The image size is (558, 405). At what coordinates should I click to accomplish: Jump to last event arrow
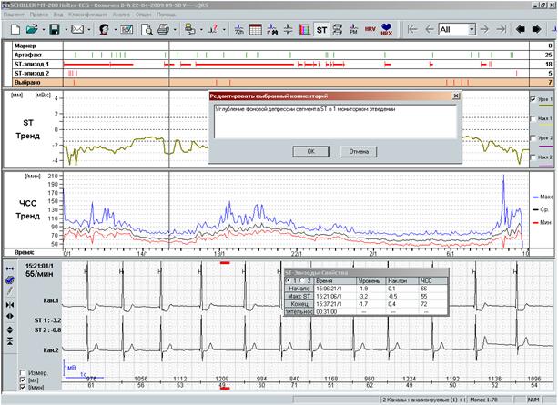[501, 29]
